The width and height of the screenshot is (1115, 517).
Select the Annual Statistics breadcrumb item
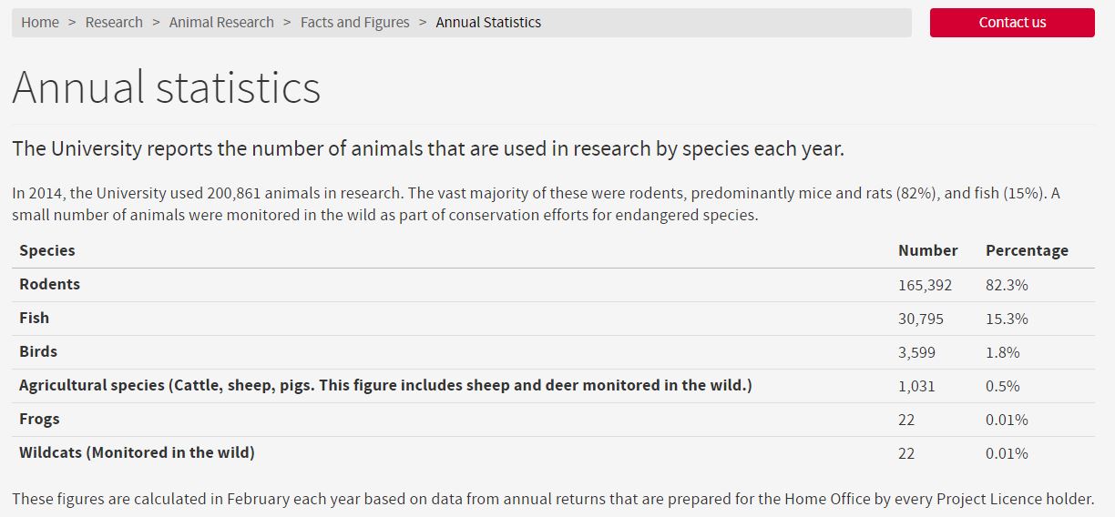pyautogui.click(x=488, y=23)
